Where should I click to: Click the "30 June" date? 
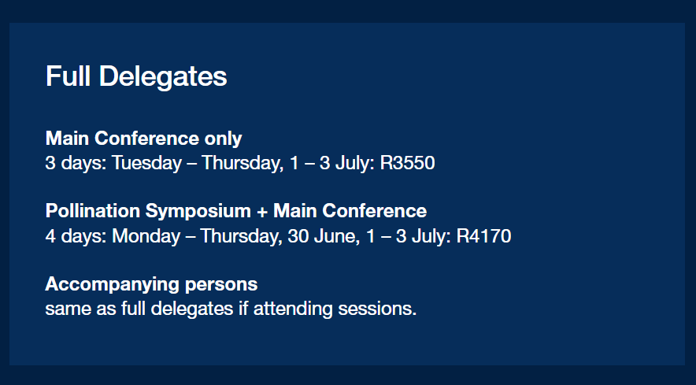[324, 235]
